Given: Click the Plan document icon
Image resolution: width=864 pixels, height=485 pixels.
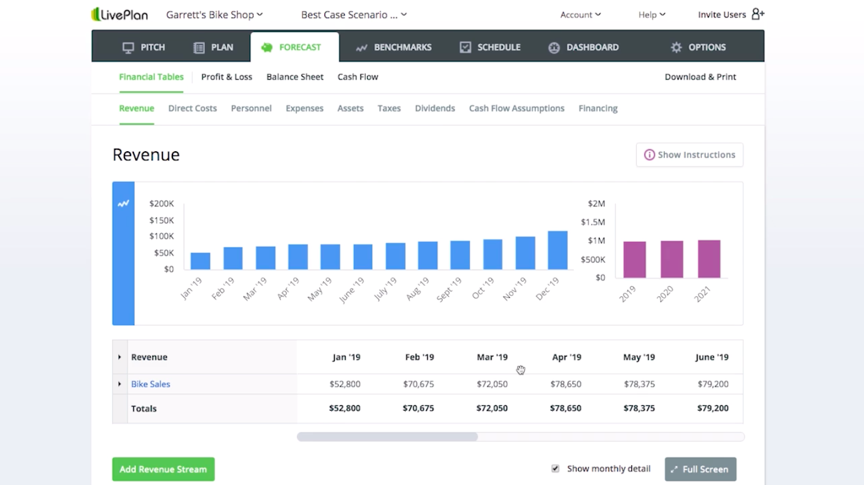Looking at the screenshot, I should [199, 47].
